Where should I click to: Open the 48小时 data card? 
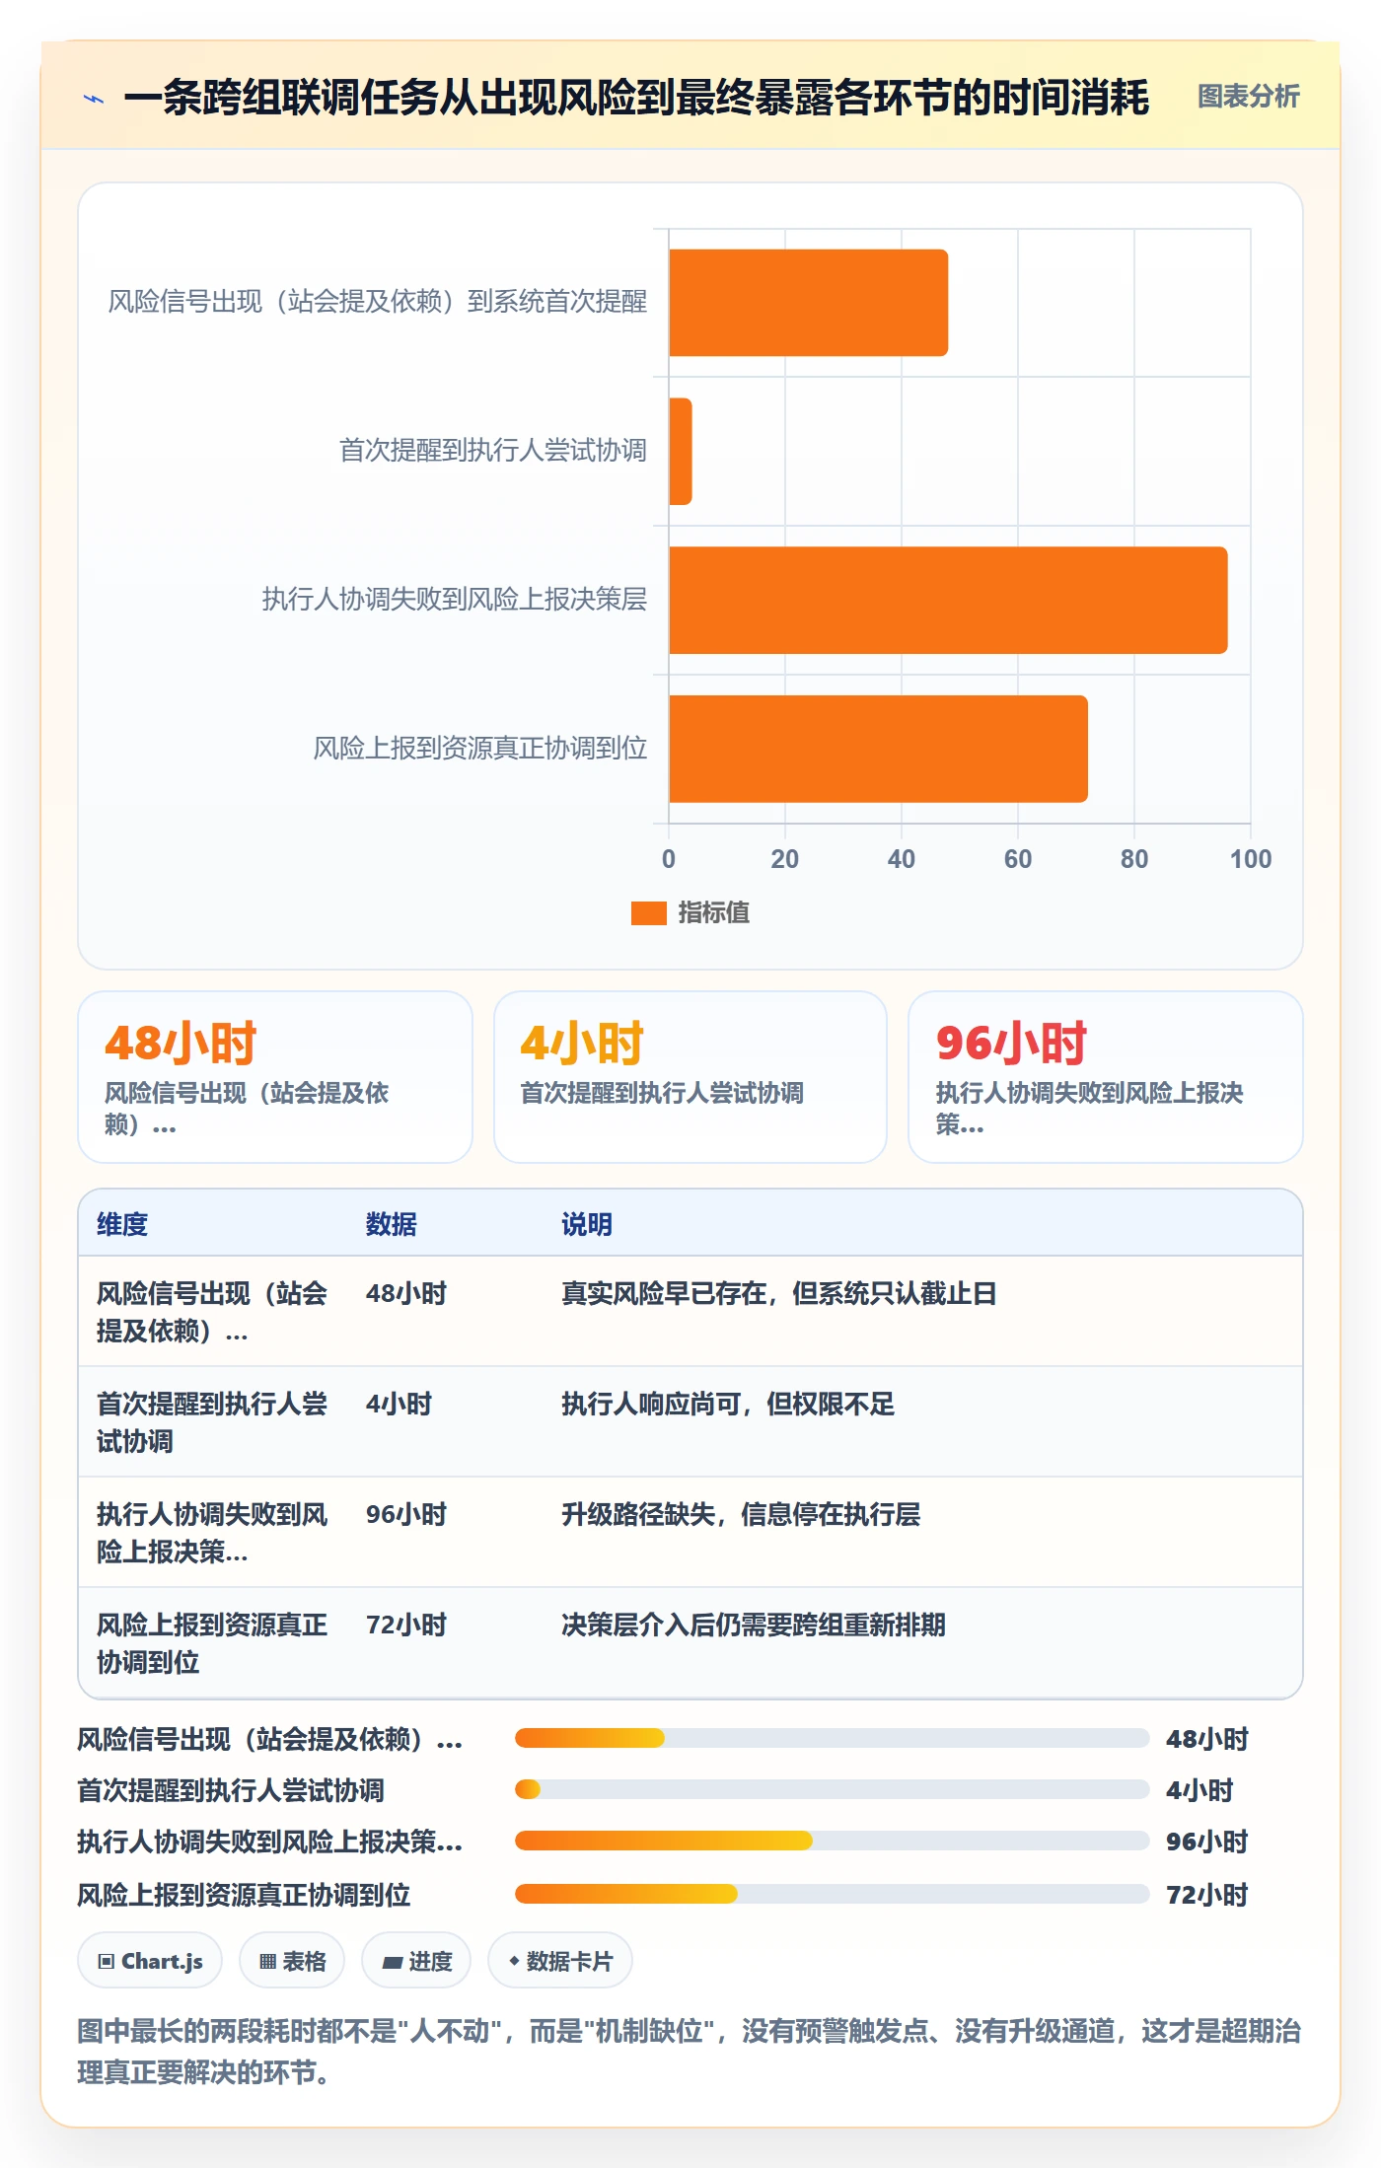(x=275, y=1077)
